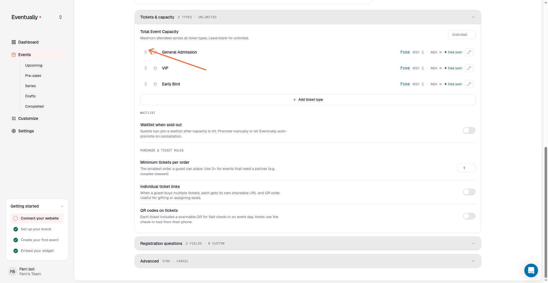Toggle Individual ticket links on
This screenshot has width=548, height=283.
469,192
